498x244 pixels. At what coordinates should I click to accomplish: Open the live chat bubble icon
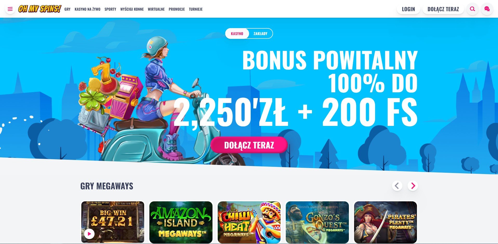click(487, 9)
